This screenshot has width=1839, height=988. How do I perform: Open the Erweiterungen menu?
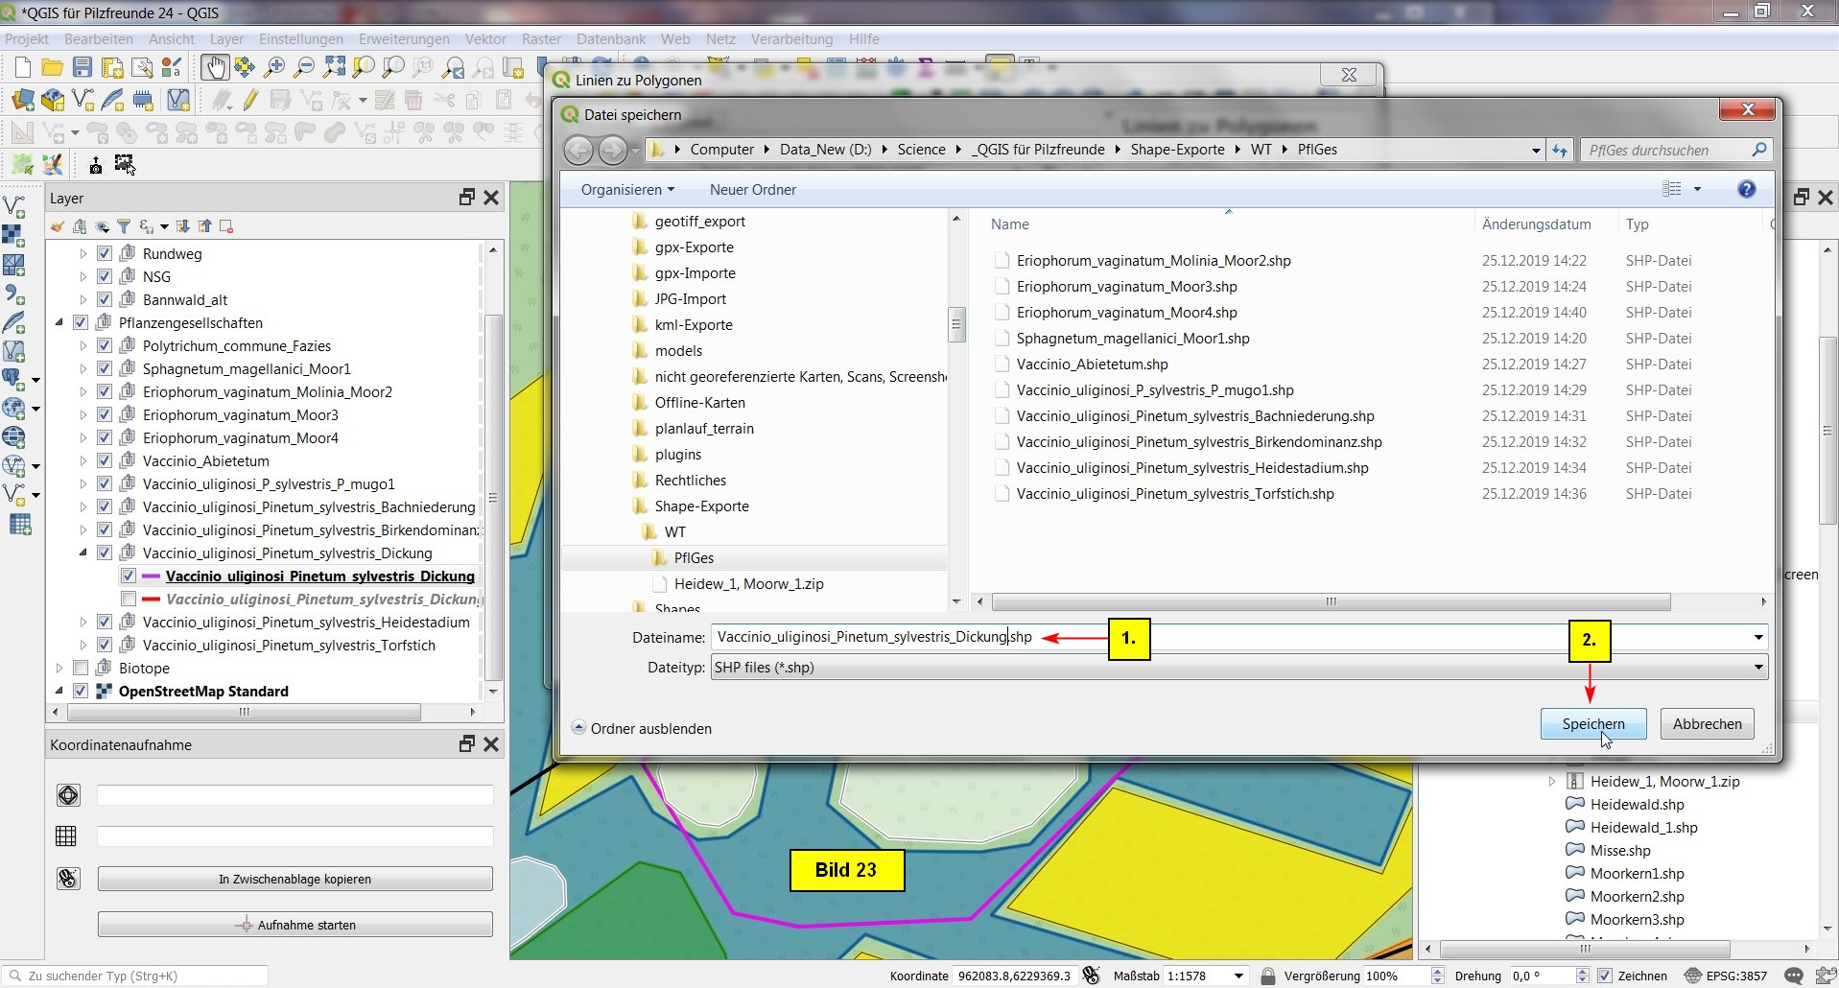tap(404, 39)
